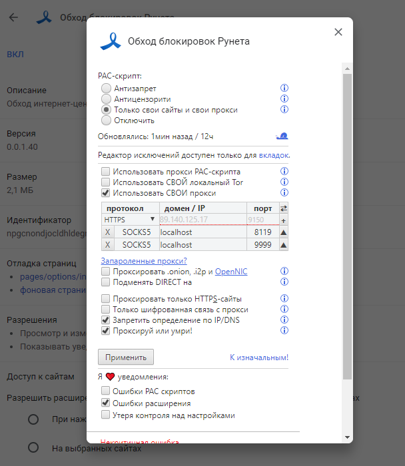Open the OpenNIC link
Image resolution: width=405 pixels, height=466 pixels.
click(231, 272)
